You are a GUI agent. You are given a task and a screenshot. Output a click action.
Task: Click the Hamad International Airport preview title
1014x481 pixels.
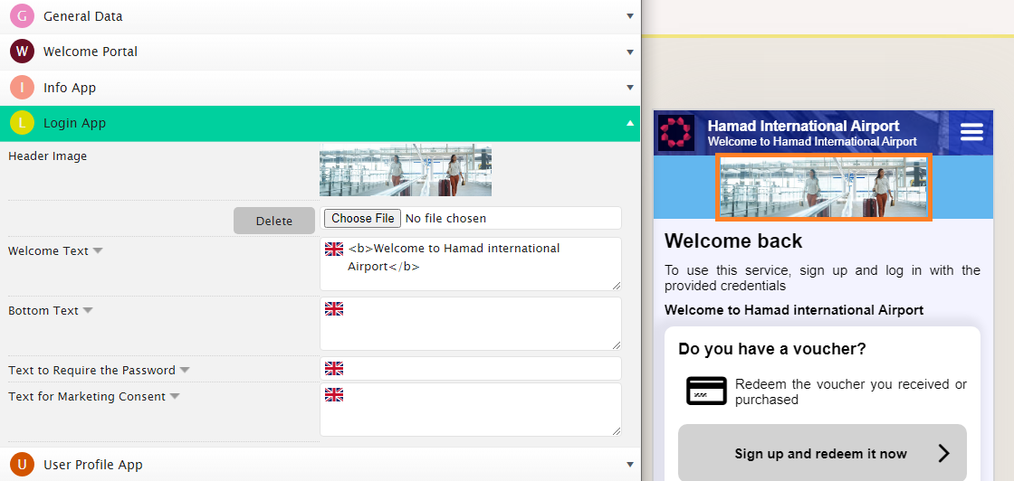pyautogui.click(x=803, y=126)
